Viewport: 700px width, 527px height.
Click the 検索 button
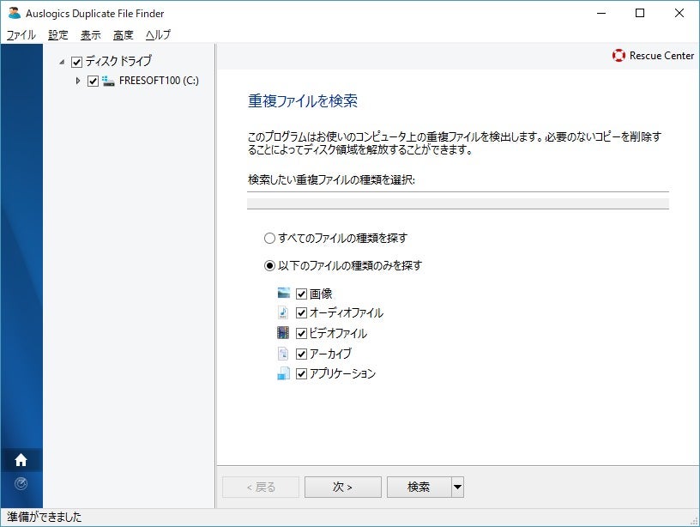click(419, 487)
